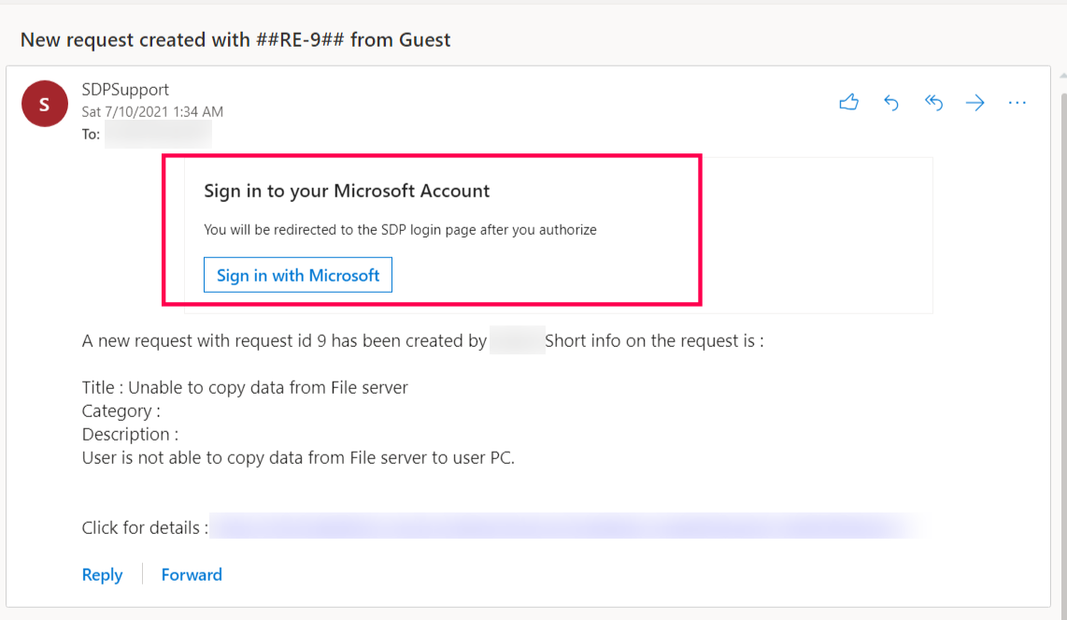Click the blurred To recipient address

point(159,135)
